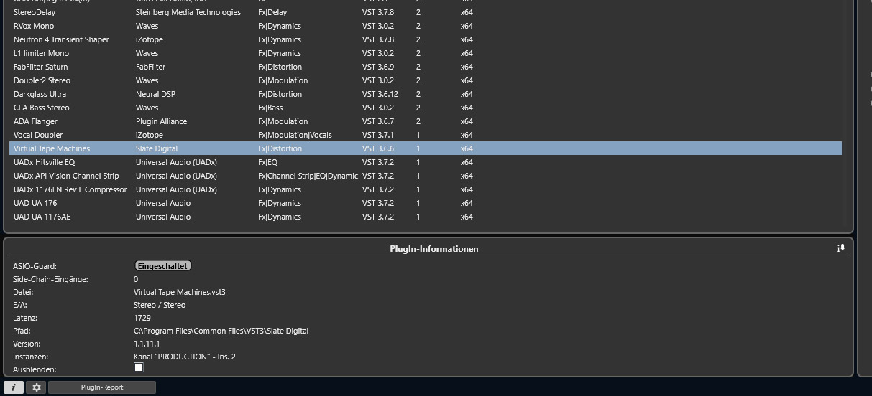Select the UAD UA 1176AE row
Screen dimensions: 872x396
point(426,217)
